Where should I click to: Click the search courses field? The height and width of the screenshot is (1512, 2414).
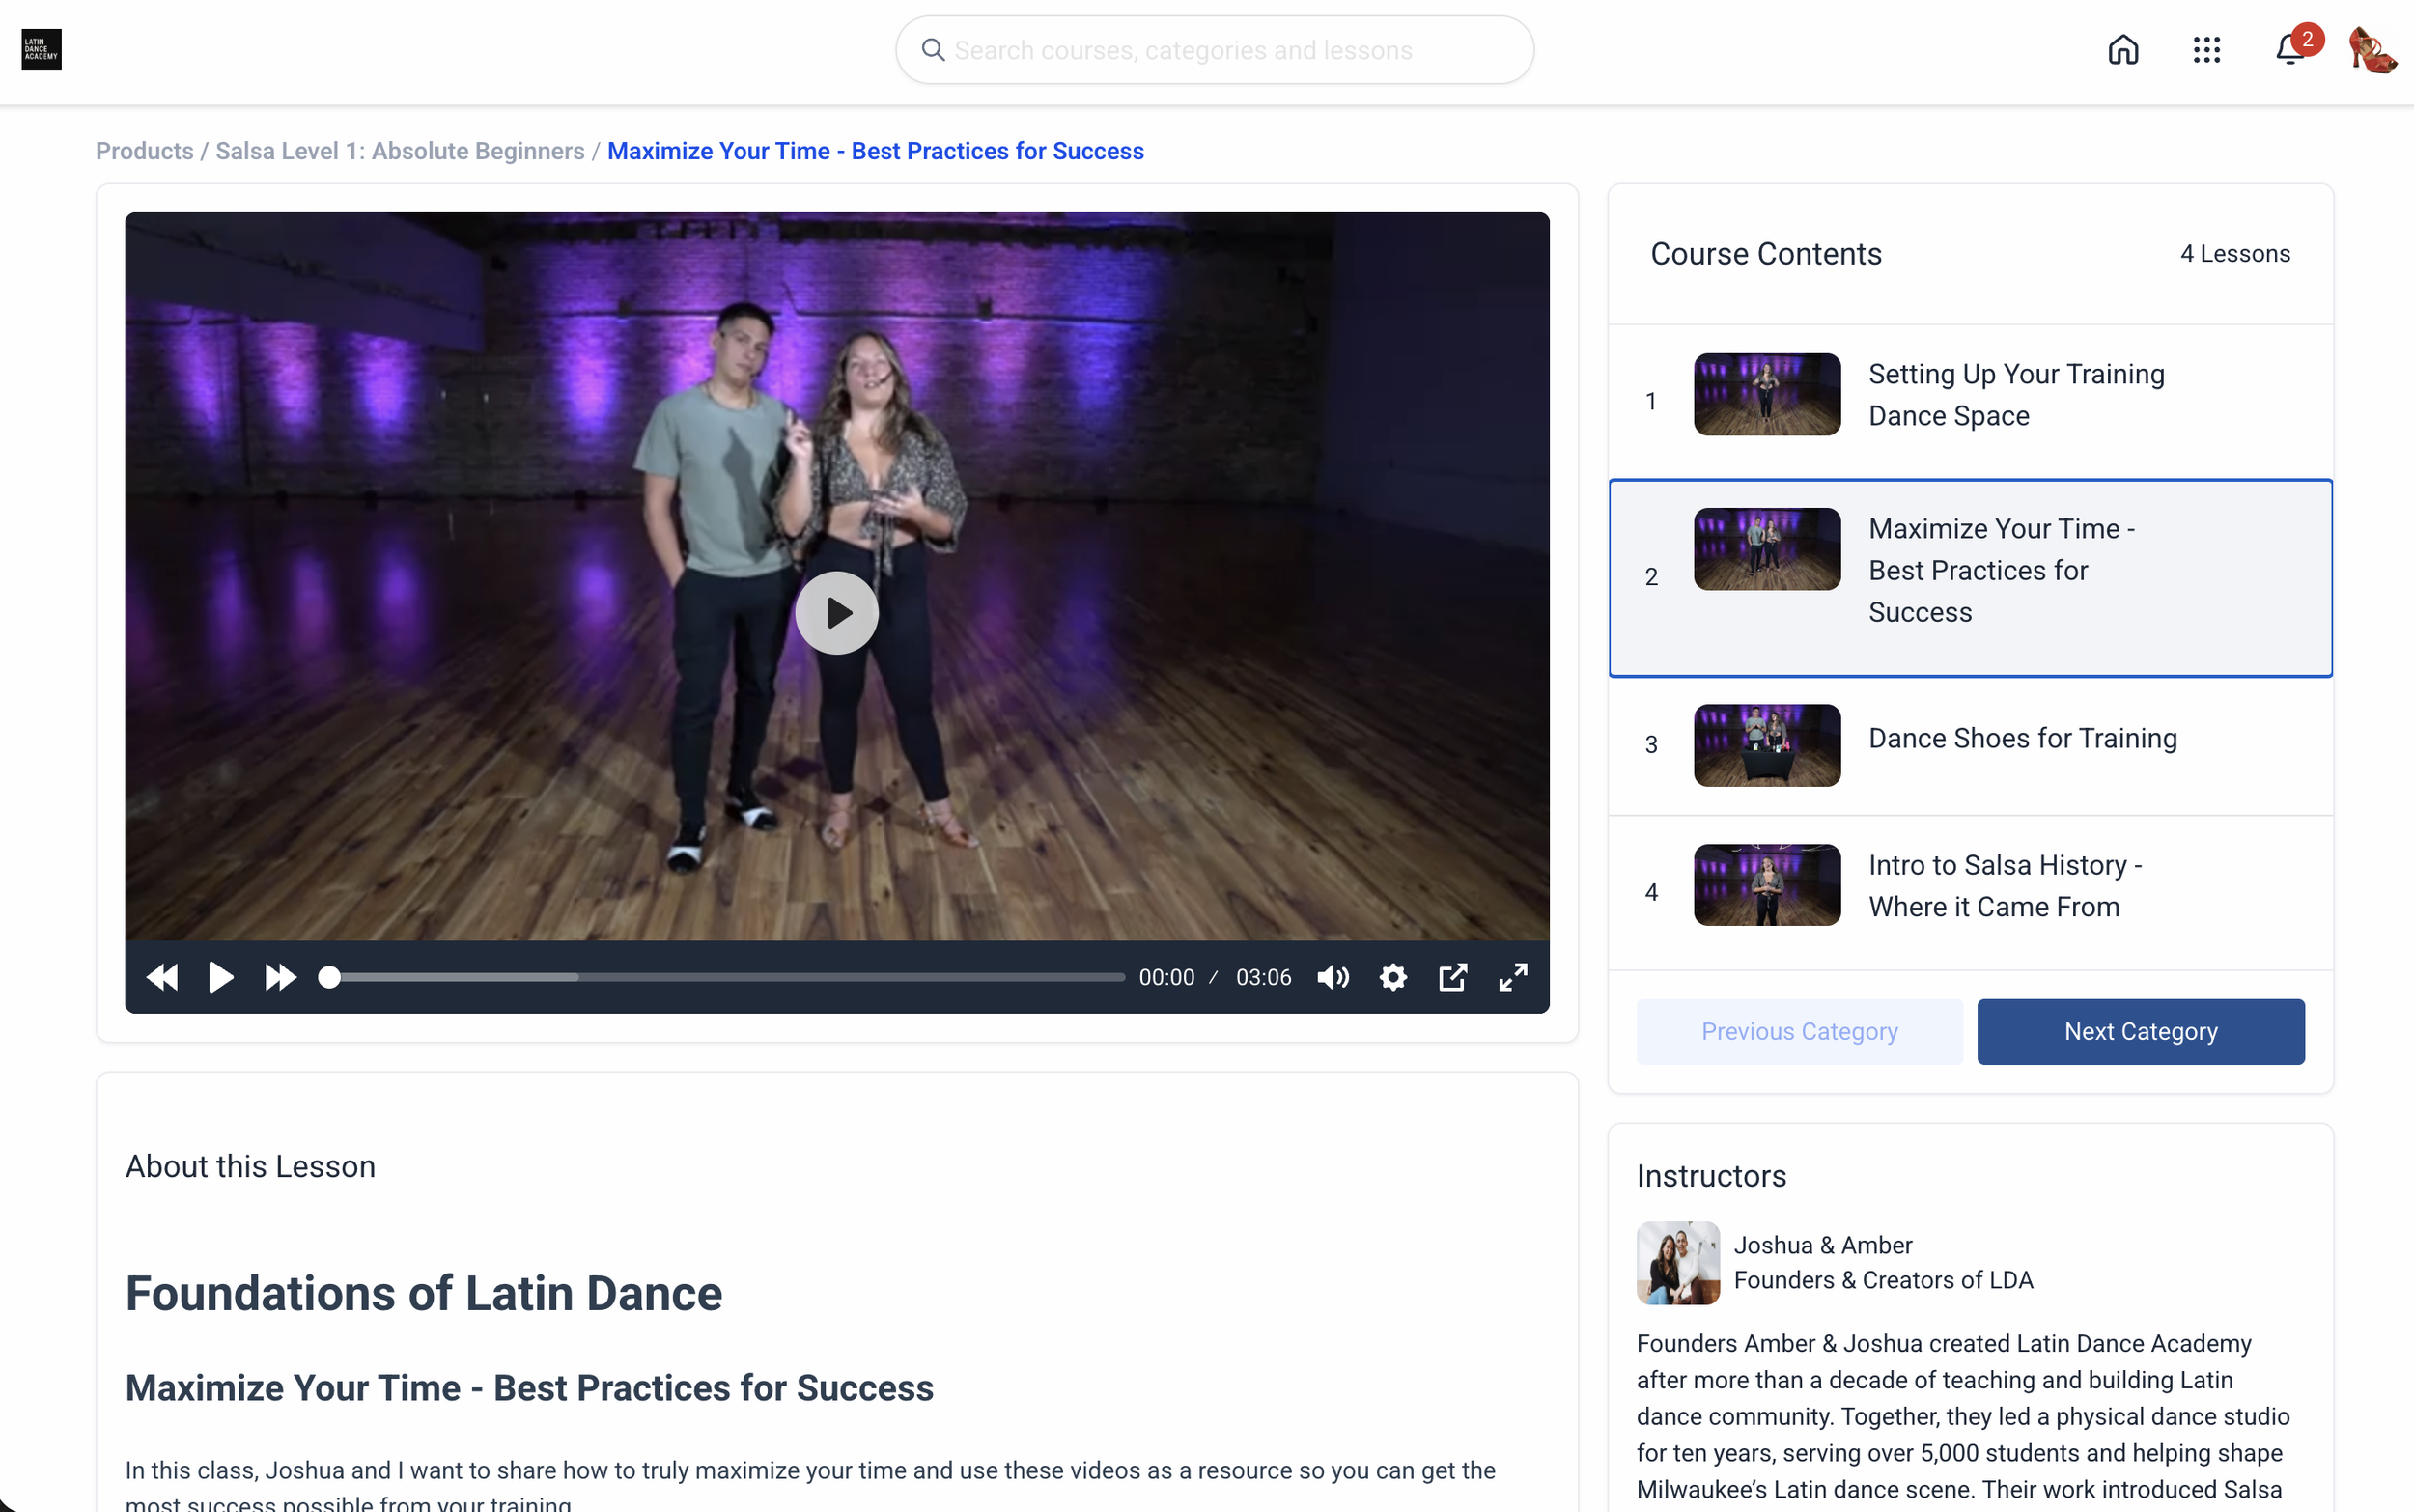click(1213, 50)
